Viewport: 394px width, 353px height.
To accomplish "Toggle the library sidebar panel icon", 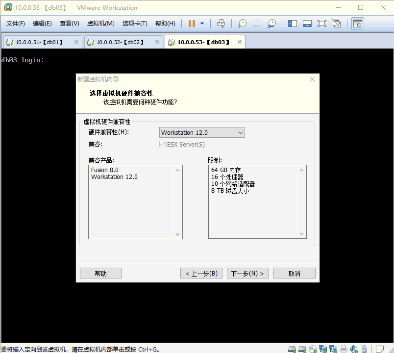I will (x=293, y=24).
